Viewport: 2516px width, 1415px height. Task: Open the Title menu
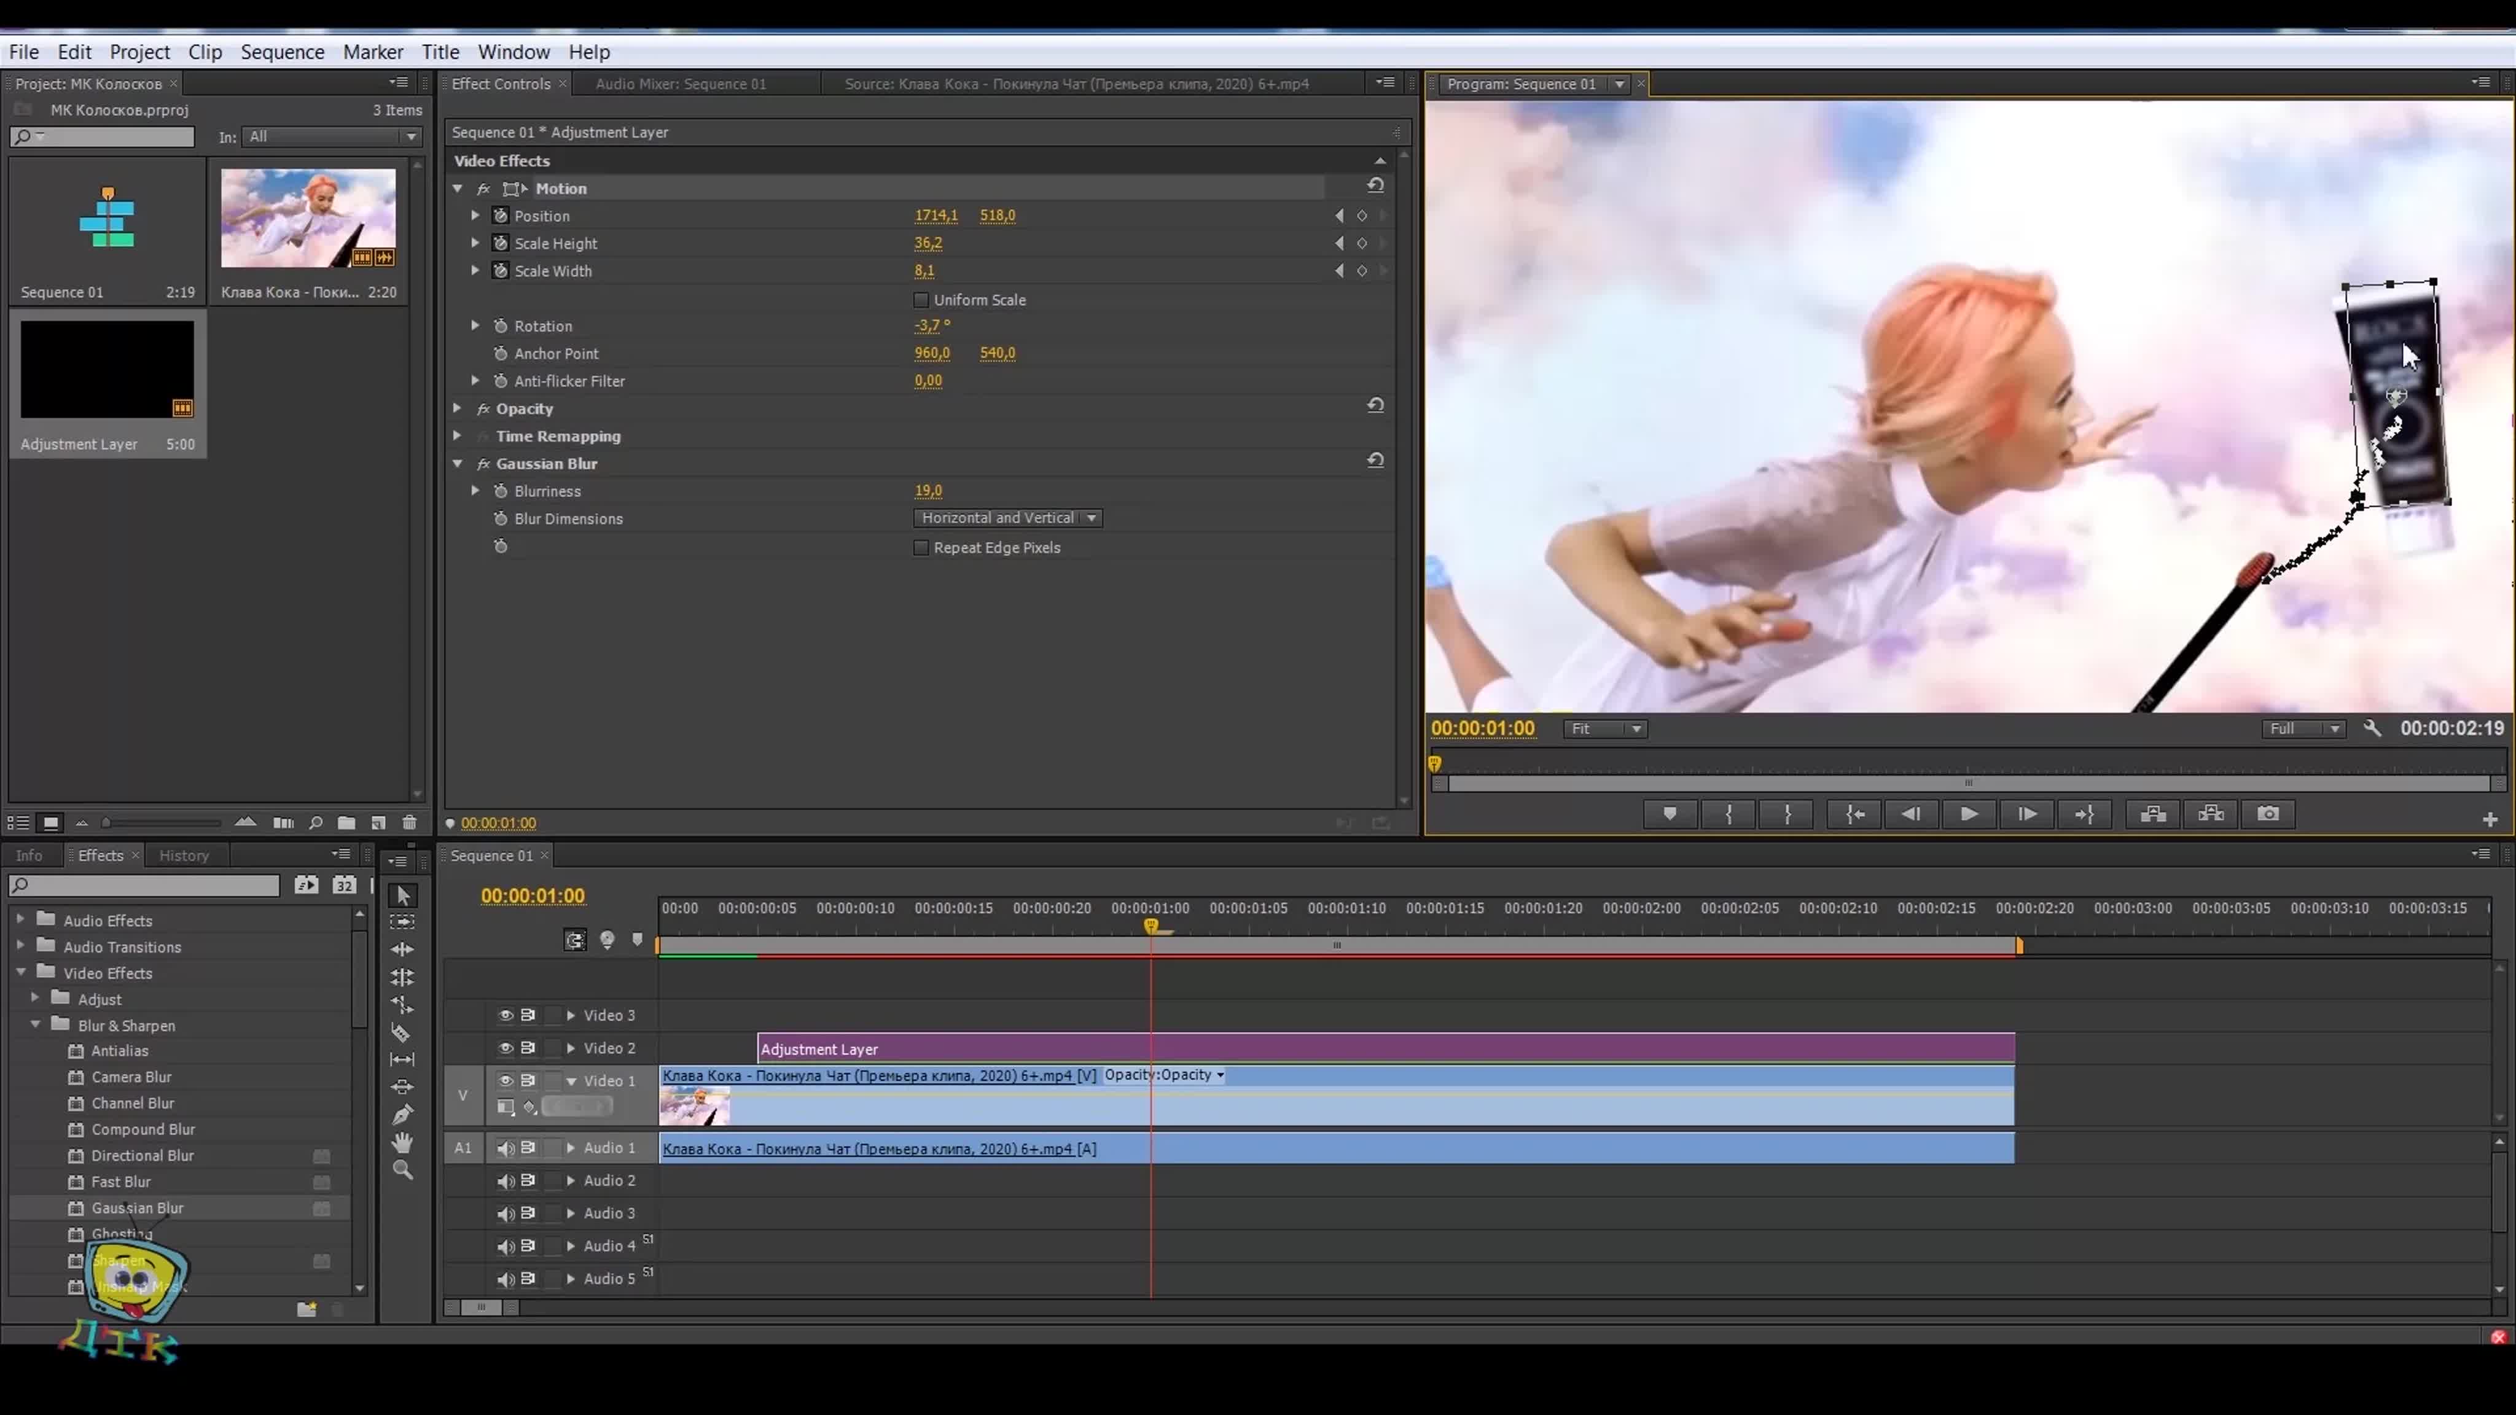(x=440, y=52)
